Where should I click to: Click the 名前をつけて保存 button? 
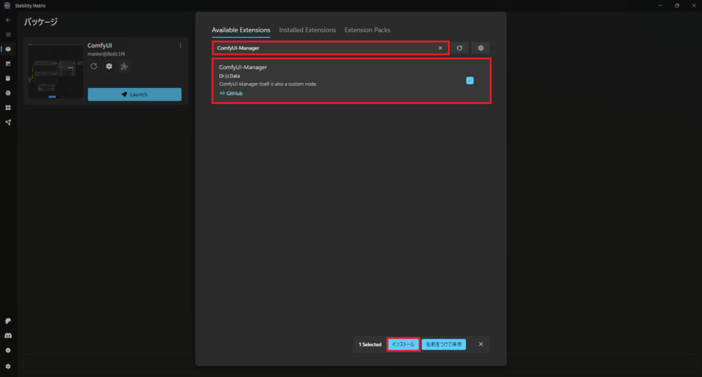point(444,344)
